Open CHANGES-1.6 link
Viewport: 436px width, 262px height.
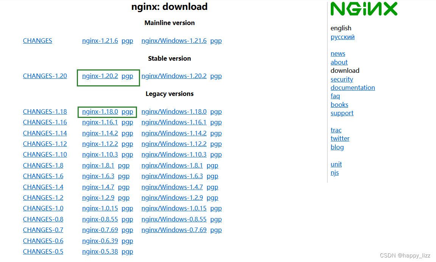(43, 176)
